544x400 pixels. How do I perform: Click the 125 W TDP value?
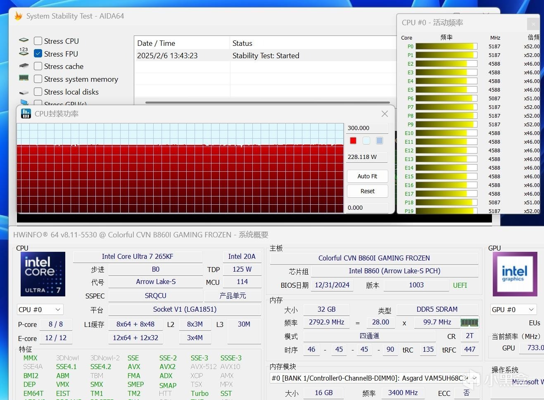tap(242, 269)
